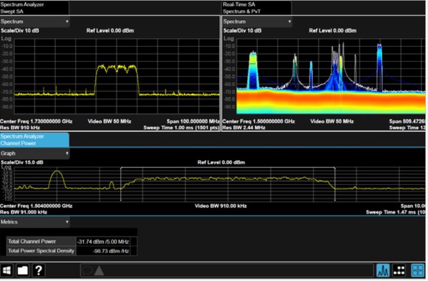The height and width of the screenshot is (281, 428).
Task: Open Spectrum dropdown in Swept SA window
Action: click(35, 21)
